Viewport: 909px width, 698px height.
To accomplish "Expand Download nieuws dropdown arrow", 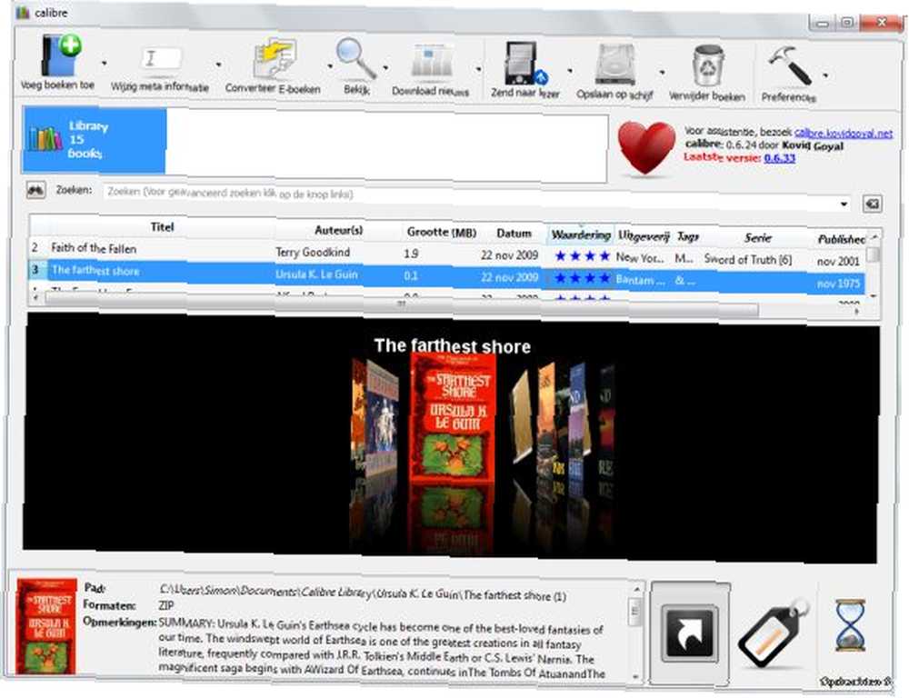I will pos(479,70).
